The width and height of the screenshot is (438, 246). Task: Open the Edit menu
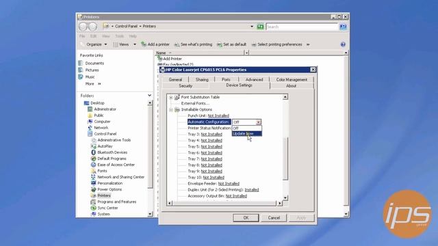point(93,36)
